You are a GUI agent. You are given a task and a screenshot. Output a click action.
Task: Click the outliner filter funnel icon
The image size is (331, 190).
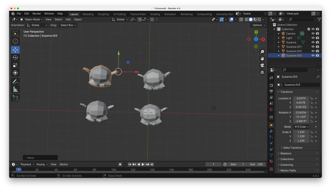coord(319,19)
